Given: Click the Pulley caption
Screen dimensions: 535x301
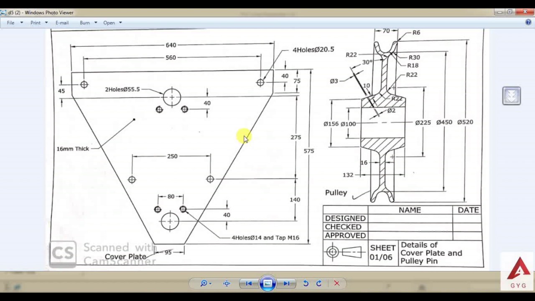Looking at the screenshot, I should click(336, 193).
